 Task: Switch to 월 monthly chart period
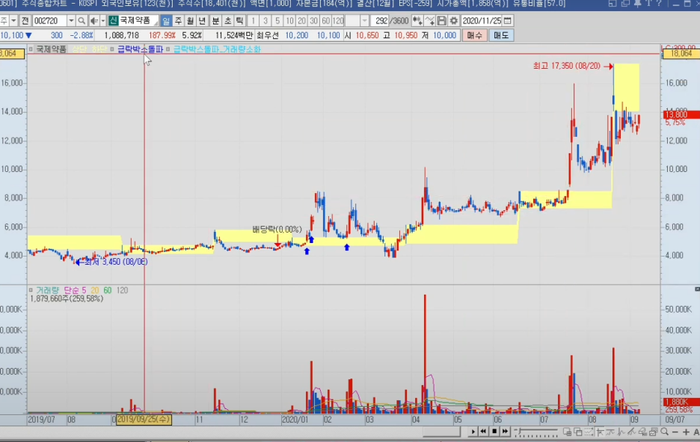(x=190, y=21)
